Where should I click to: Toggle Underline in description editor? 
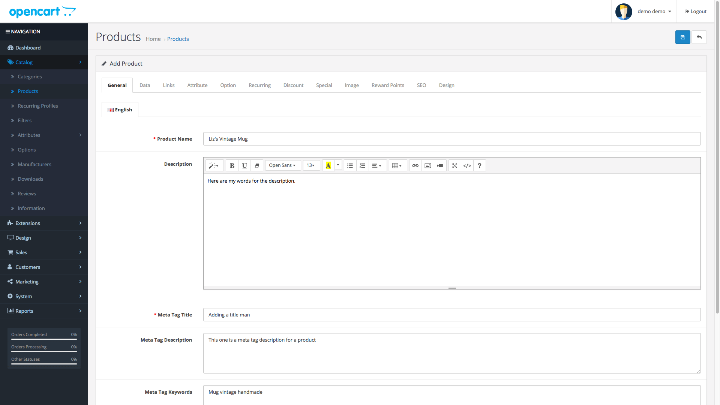click(x=244, y=165)
